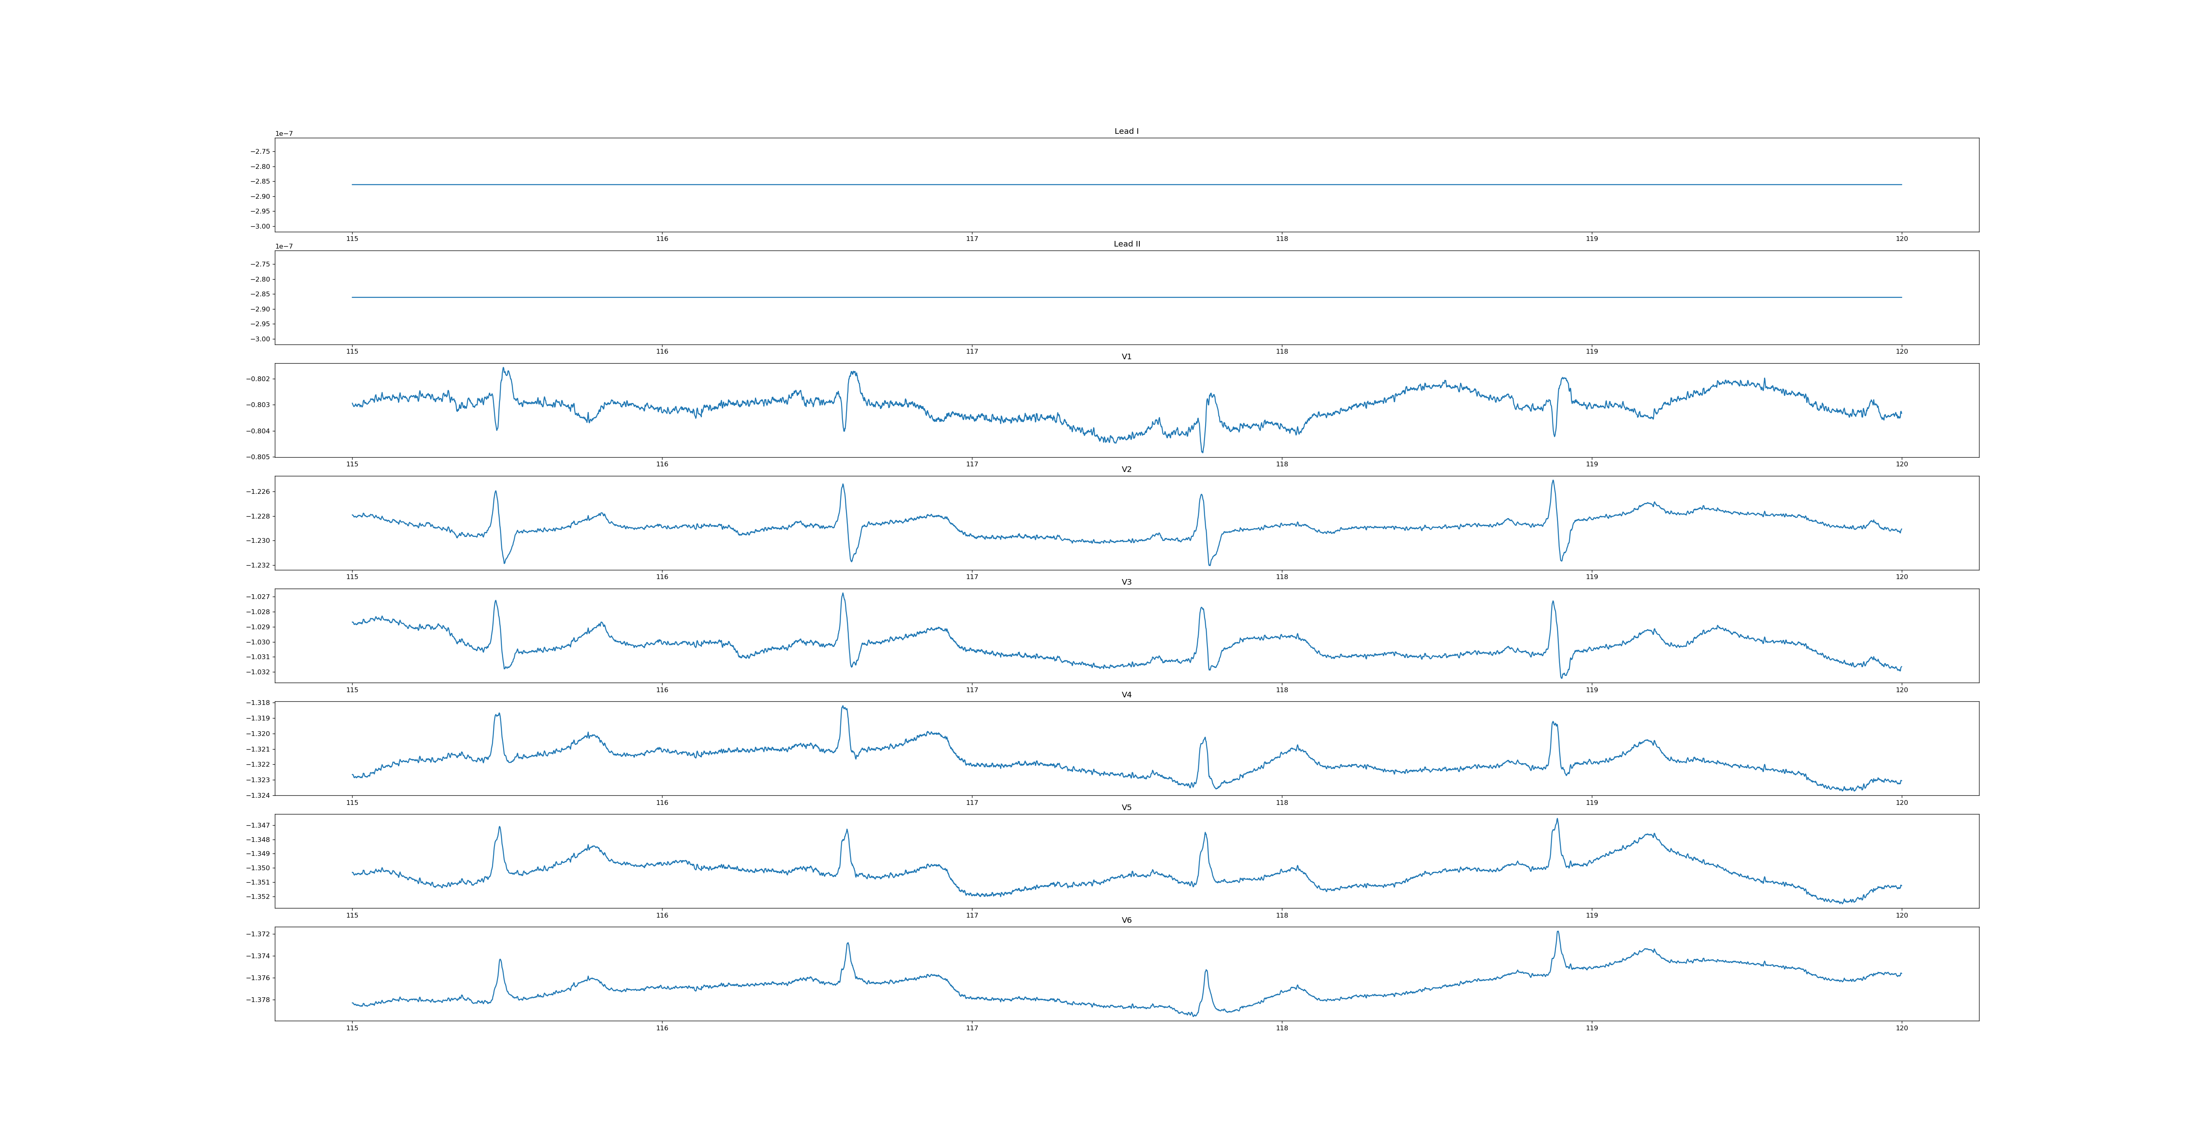The width and height of the screenshot is (2199, 1147).
Task: Click the 120 x-axis tick under V6 plot
Action: [1901, 1028]
